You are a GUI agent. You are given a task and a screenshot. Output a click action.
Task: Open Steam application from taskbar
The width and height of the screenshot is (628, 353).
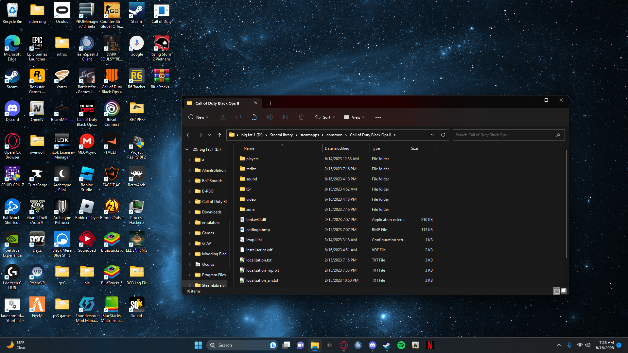click(x=387, y=345)
